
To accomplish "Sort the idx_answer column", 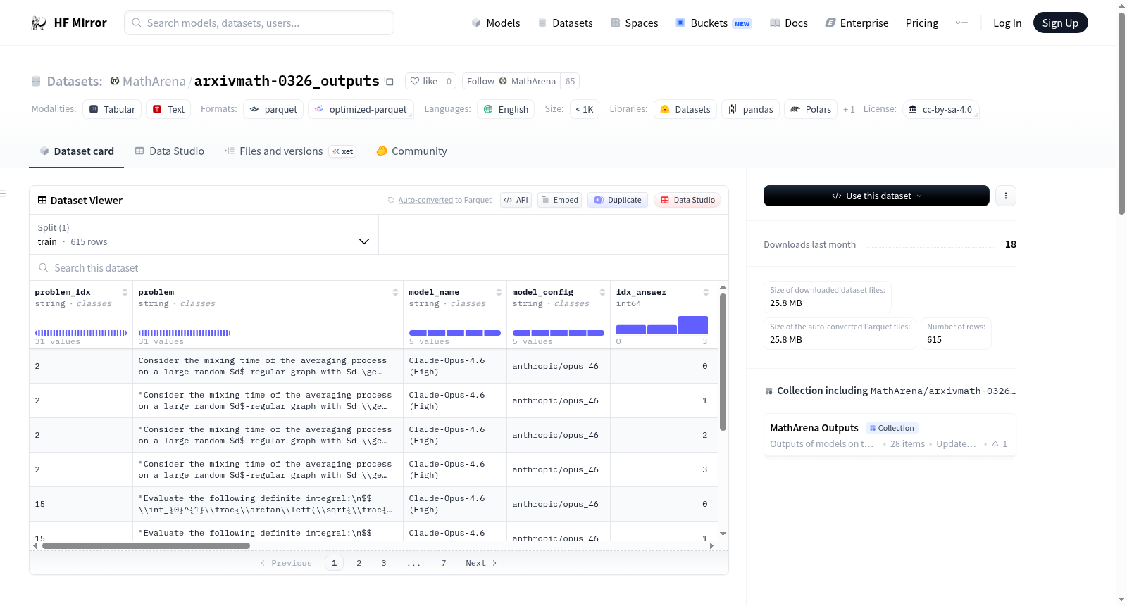I will [x=706, y=292].
